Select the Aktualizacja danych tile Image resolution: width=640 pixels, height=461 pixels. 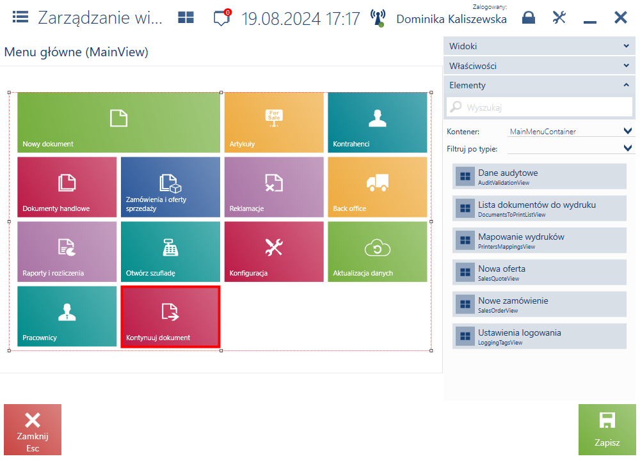378,252
